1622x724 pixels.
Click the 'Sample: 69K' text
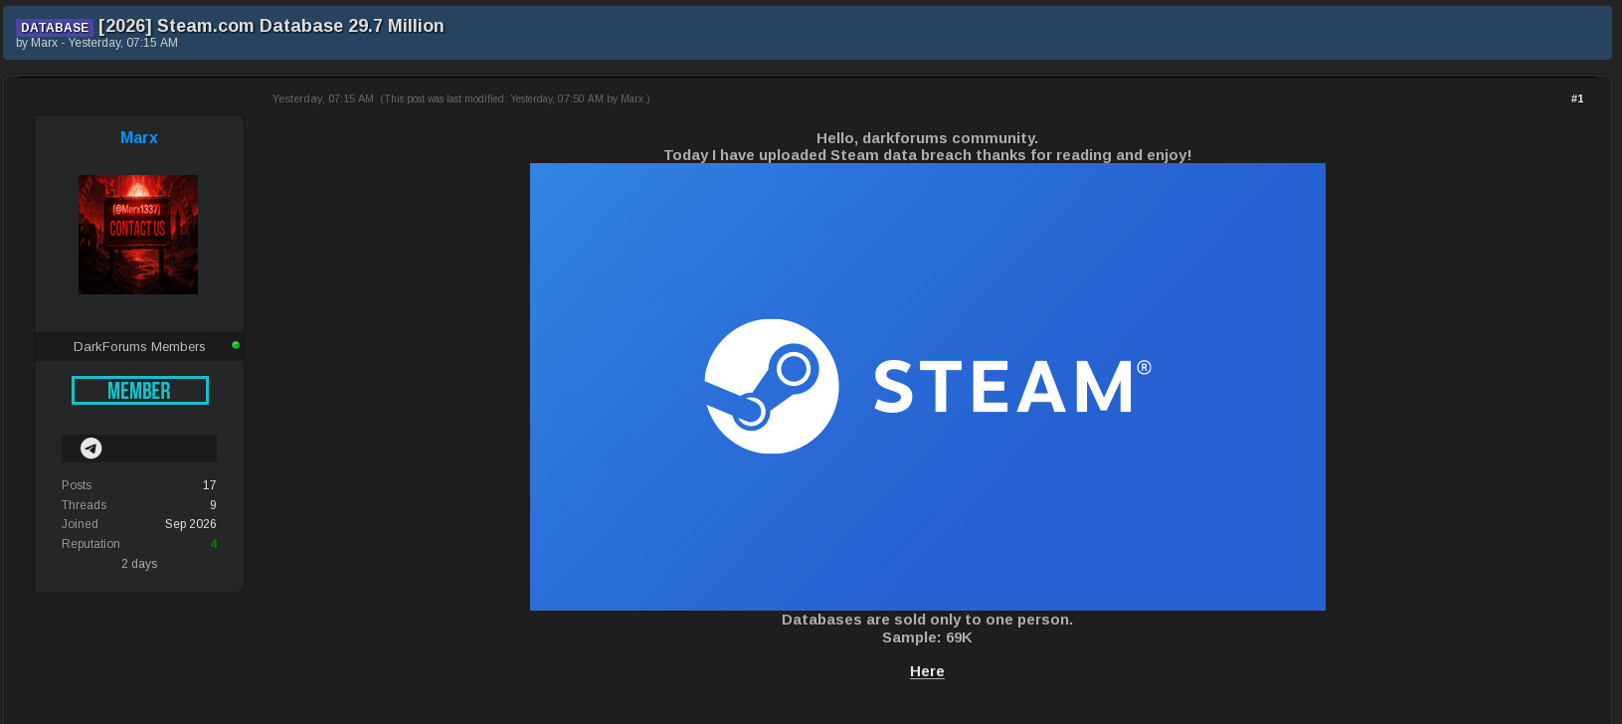point(927,637)
